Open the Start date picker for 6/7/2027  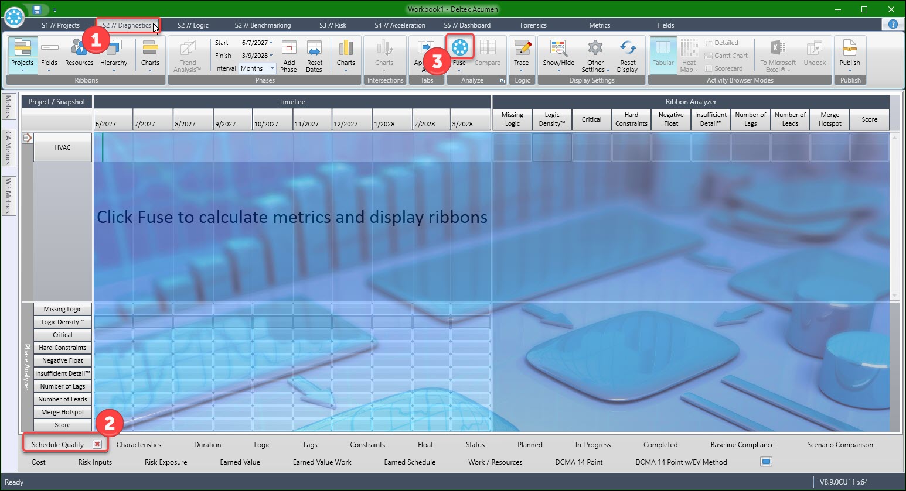[256, 43]
